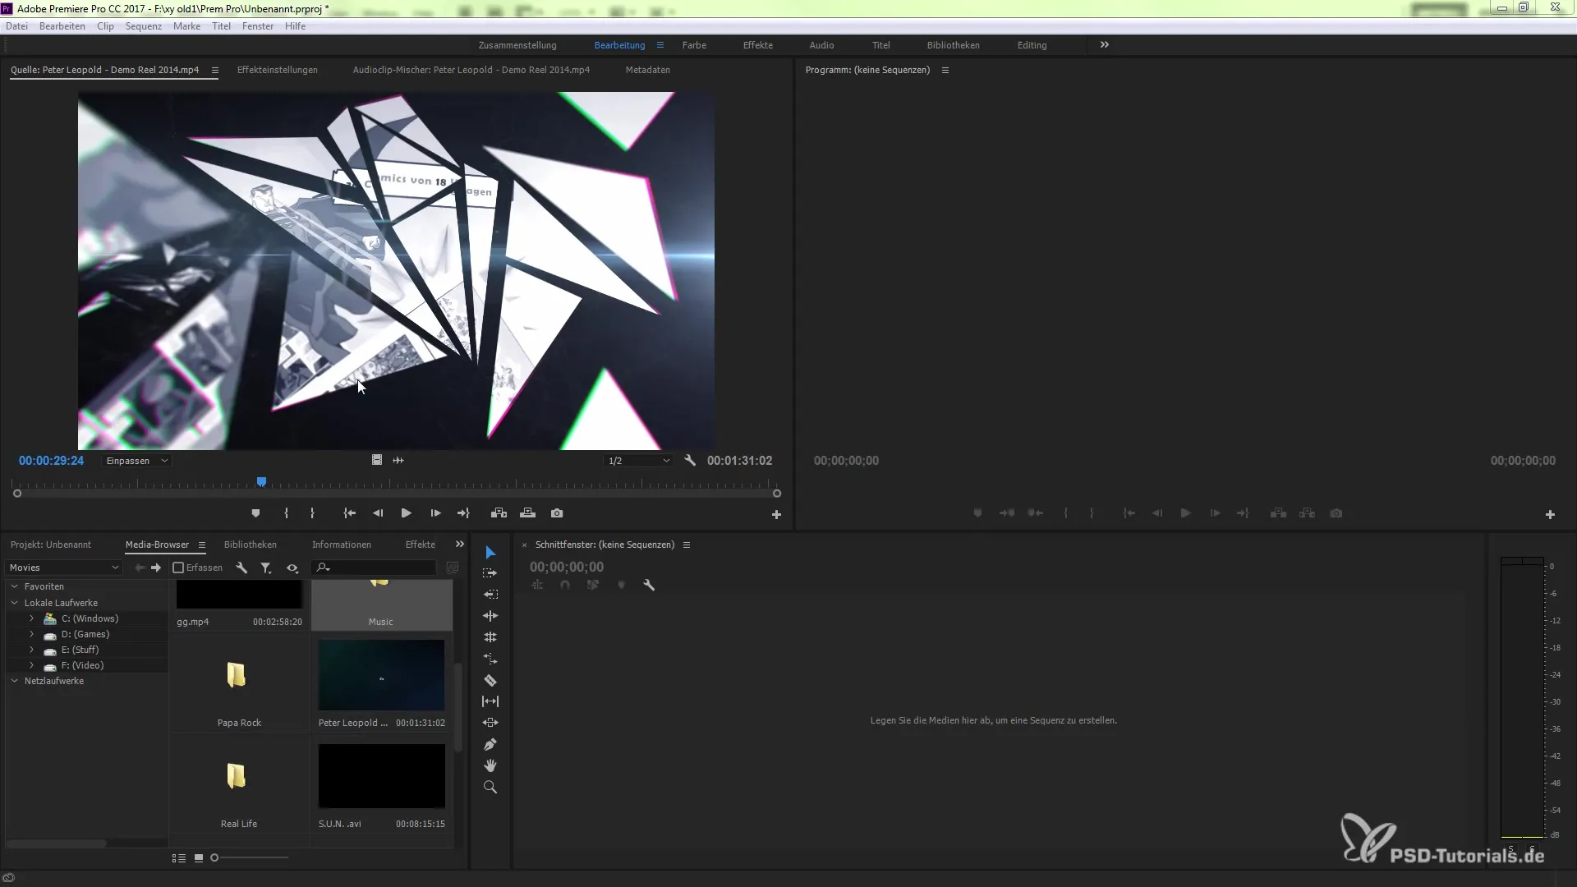The width and height of the screenshot is (1577, 887).
Task: Open the Sequenz menu
Action: click(144, 26)
